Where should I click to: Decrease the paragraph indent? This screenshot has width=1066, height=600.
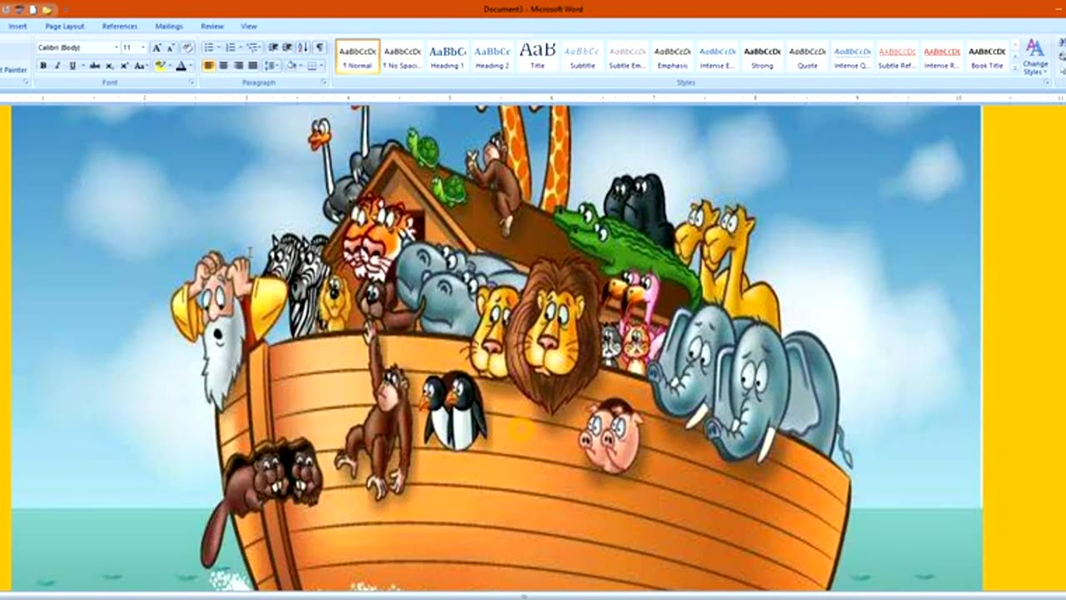pyautogui.click(x=273, y=47)
